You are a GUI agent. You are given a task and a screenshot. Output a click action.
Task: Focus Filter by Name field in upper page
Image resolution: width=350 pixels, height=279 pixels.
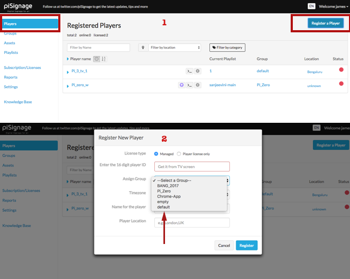point(99,47)
